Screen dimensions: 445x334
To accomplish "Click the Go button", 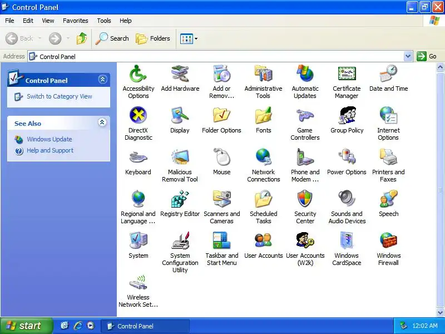I will [427, 56].
